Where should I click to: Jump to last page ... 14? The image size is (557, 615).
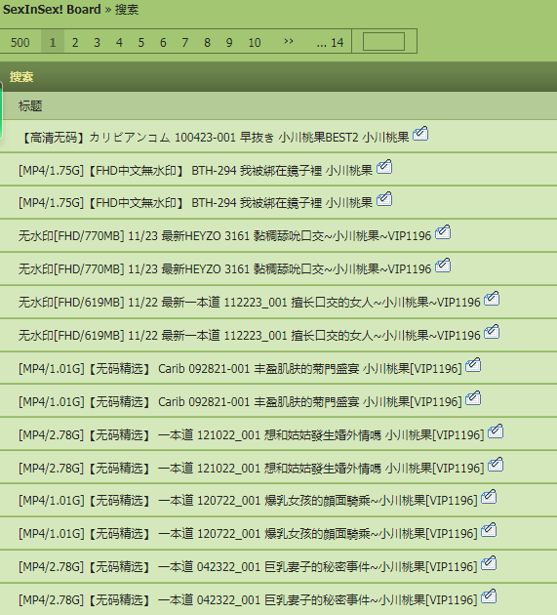pos(330,42)
